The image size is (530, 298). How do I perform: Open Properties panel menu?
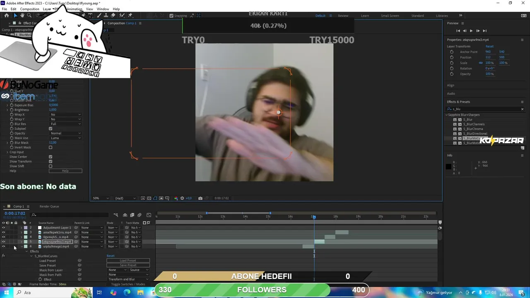click(x=522, y=40)
